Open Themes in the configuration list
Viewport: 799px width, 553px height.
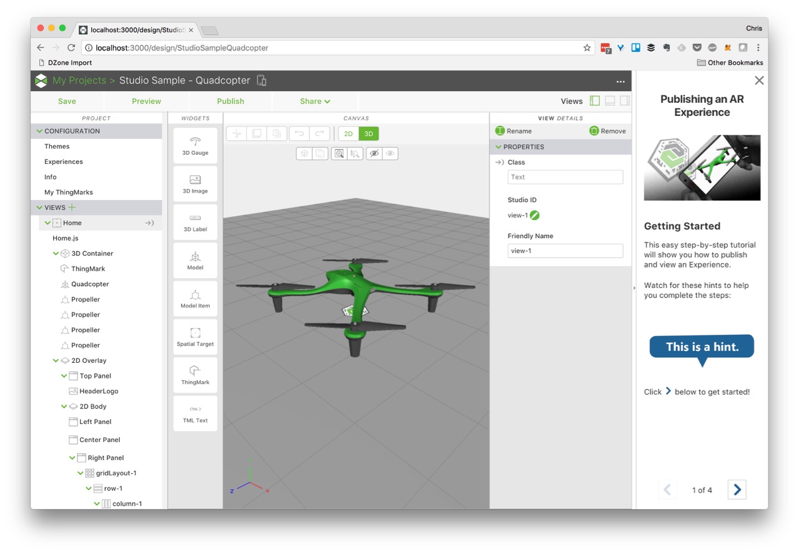57,147
